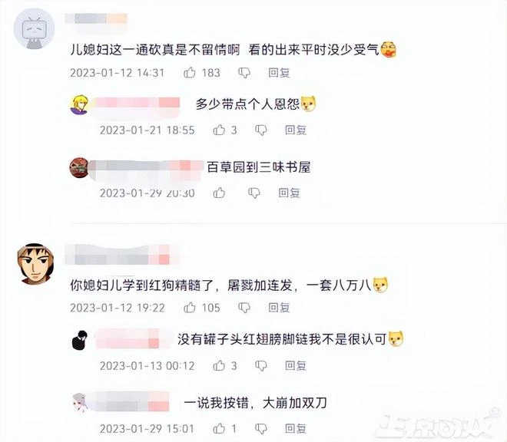This screenshot has width=507, height=442.
Task: Click 回复 under the 14:31 comment
Action: pyautogui.click(x=279, y=73)
